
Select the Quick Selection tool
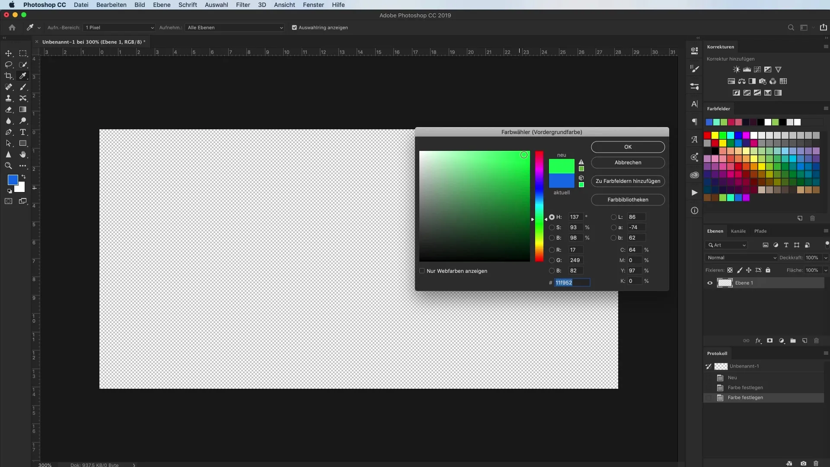click(23, 64)
